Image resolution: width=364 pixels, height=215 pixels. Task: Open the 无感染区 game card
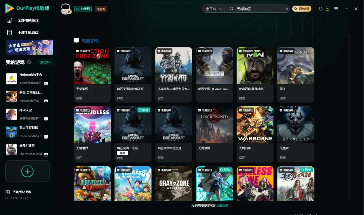tap(92, 74)
